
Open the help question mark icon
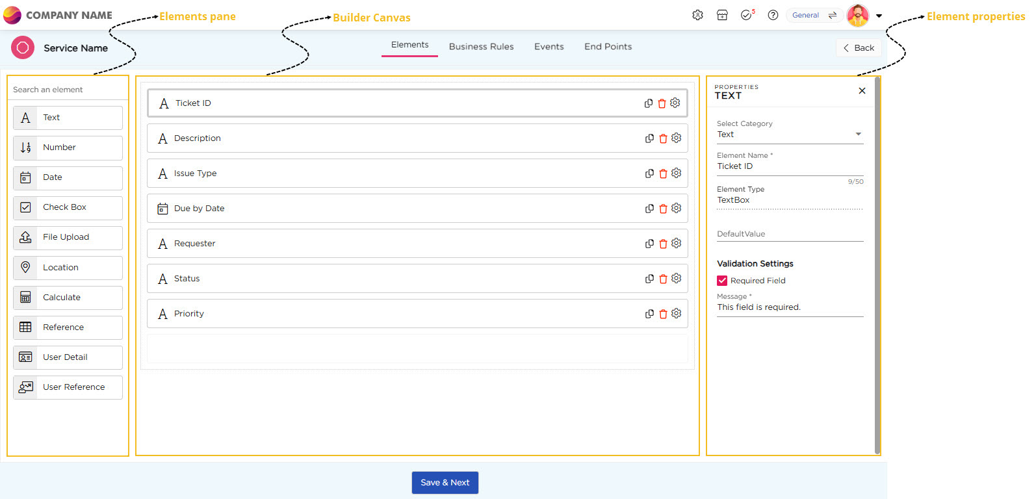[x=773, y=15]
